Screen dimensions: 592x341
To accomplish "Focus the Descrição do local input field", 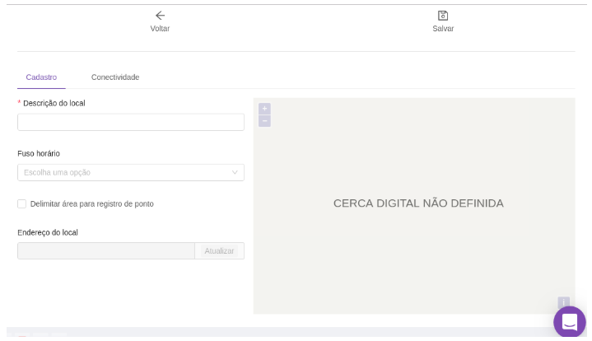I will 130,123.
